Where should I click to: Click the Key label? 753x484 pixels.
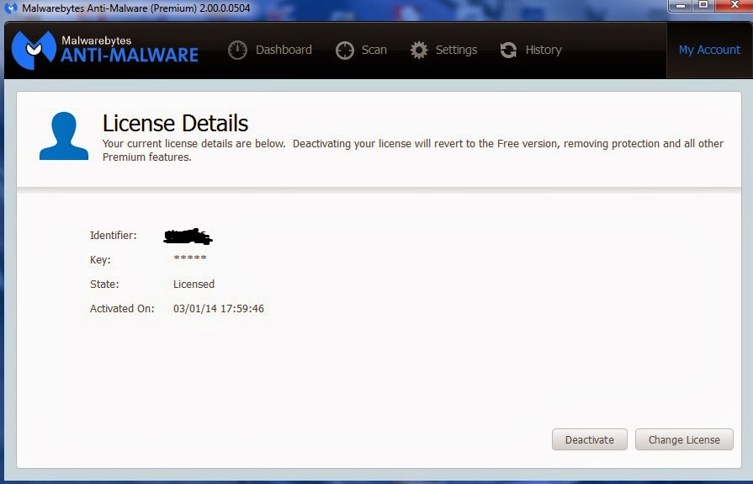(100, 260)
